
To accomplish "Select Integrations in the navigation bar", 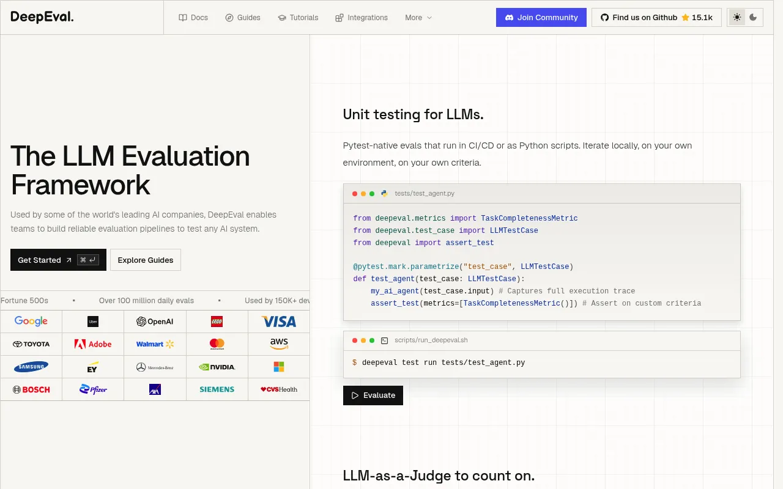I will click(362, 18).
